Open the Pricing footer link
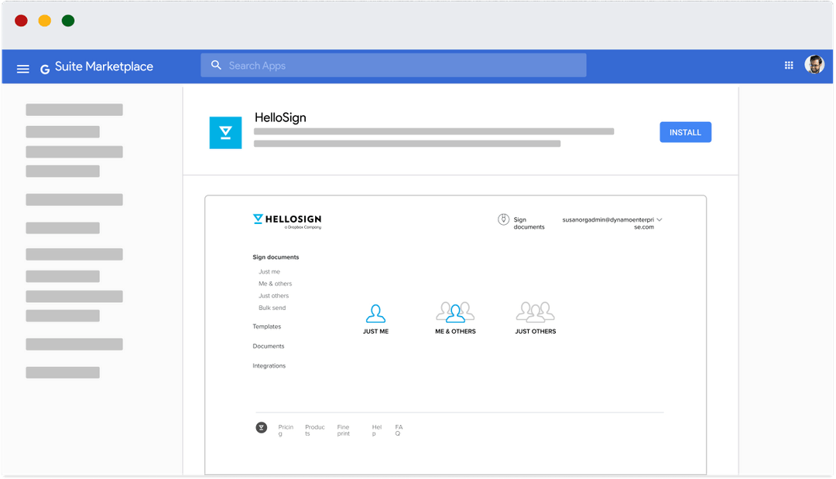The image size is (836, 479). click(x=286, y=430)
